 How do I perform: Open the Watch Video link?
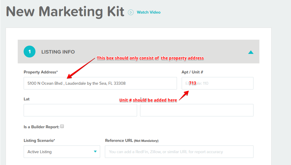click(x=149, y=12)
